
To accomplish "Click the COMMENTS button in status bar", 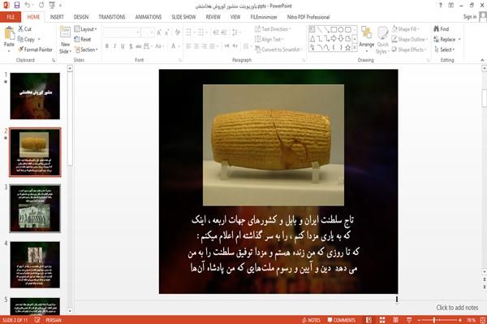I will click(342, 320).
